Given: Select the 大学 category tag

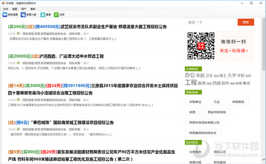Looking at the screenshot, I should pos(232,75).
